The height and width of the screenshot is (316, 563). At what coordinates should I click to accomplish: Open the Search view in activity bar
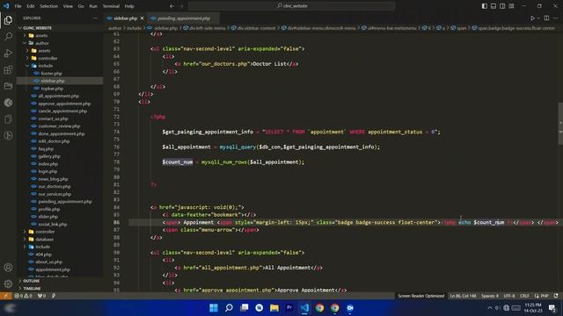pos(8,36)
